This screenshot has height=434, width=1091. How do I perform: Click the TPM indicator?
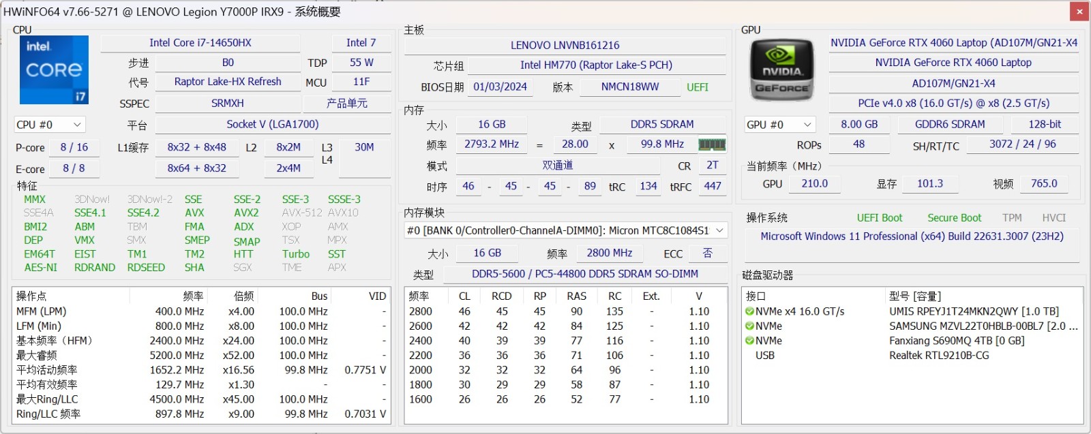tap(1012, 218)
